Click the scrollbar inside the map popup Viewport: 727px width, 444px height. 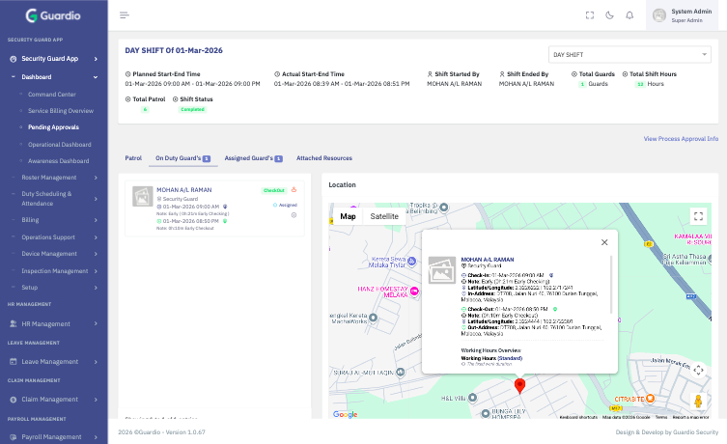(611, 285)
